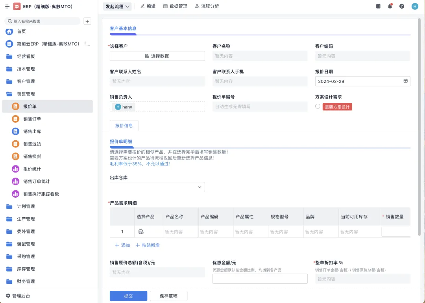Open 流程分析 from the toolbar
This screenshot has height=303, width=425.
[207, 6]
